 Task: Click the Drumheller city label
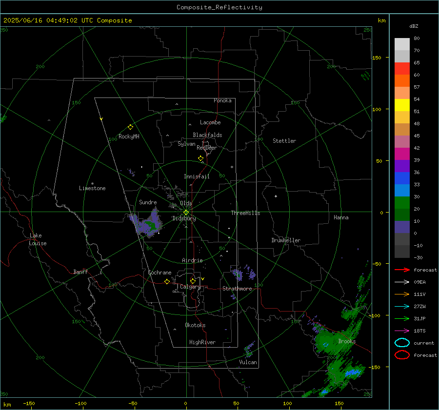pyautogui.click(x=286, y=240)
